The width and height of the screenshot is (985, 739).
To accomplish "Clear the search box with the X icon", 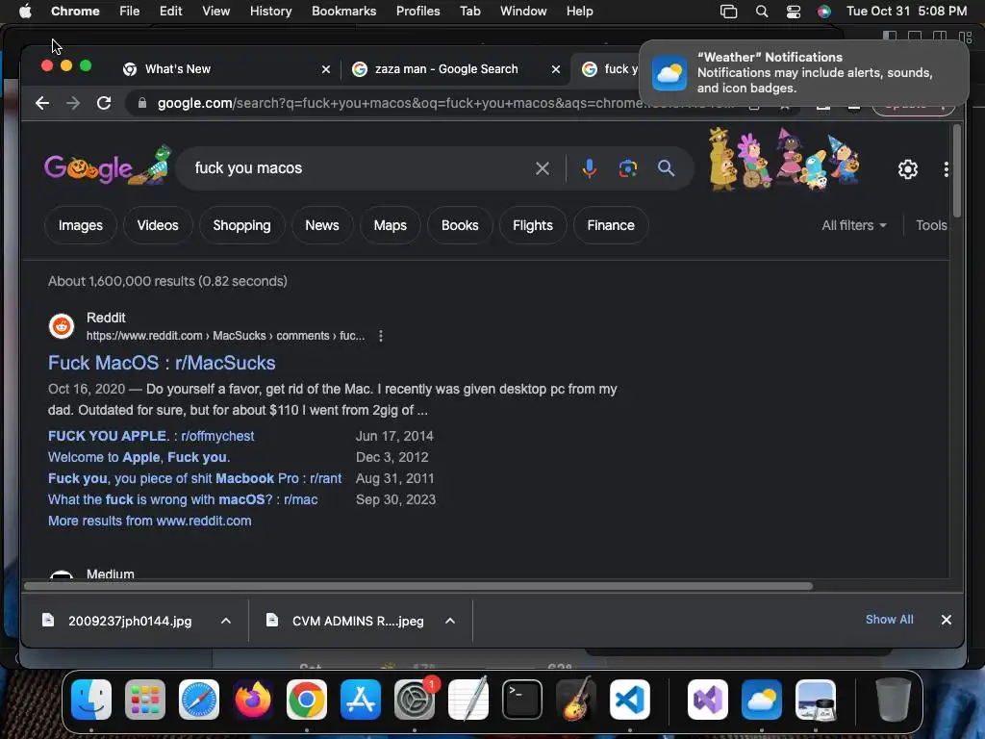I will (x=543, y=168).
